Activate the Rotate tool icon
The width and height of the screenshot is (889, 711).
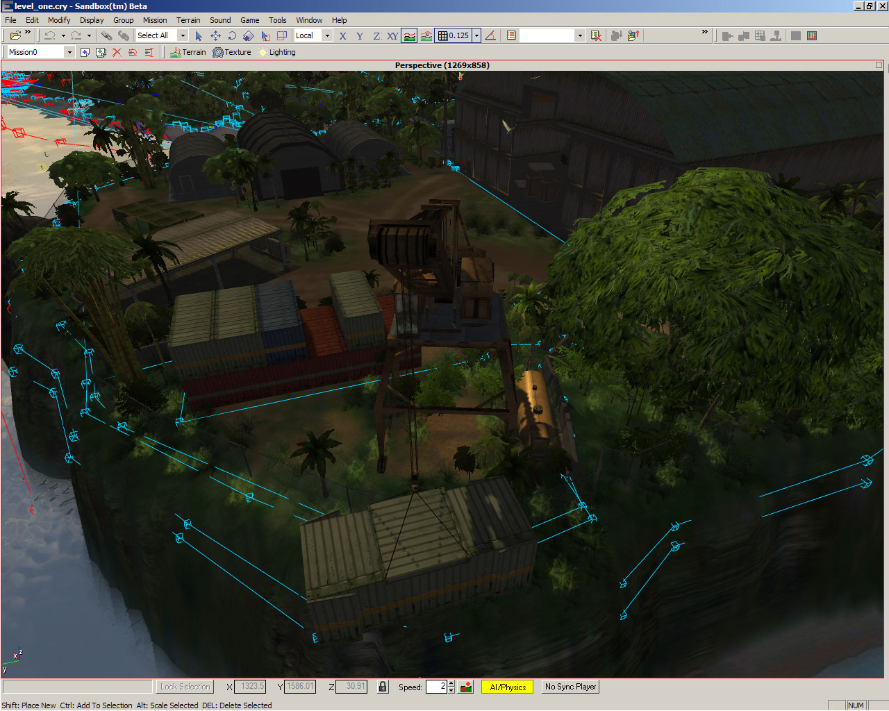232,35
